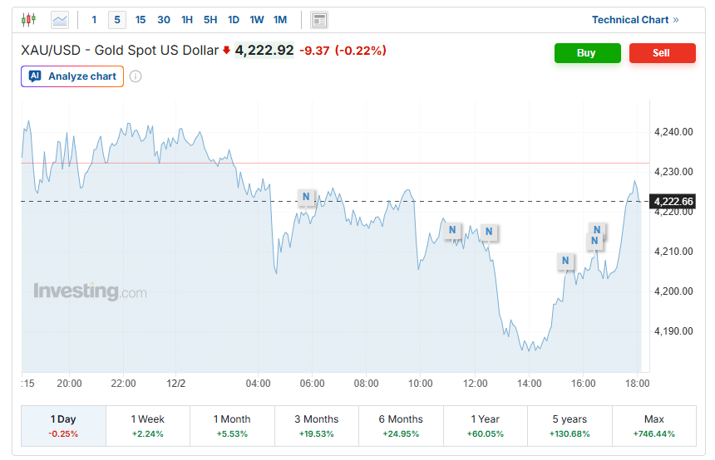
Task: Switch to the 1 Month range tab
Action: pos(232,426)
